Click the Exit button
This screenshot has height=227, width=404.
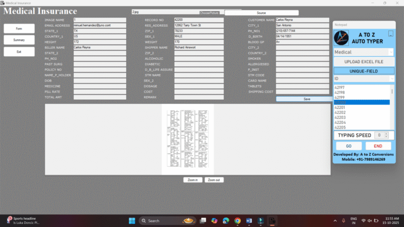pos(19,51)
